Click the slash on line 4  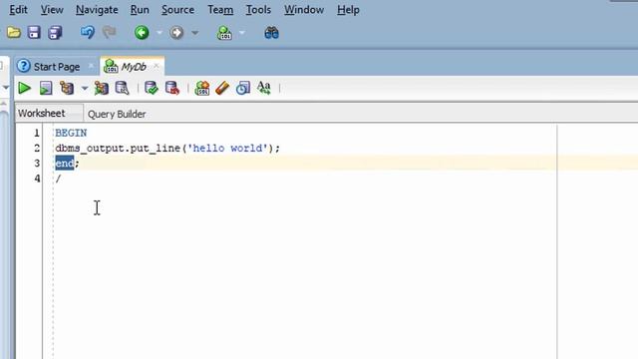coord(58,179)
